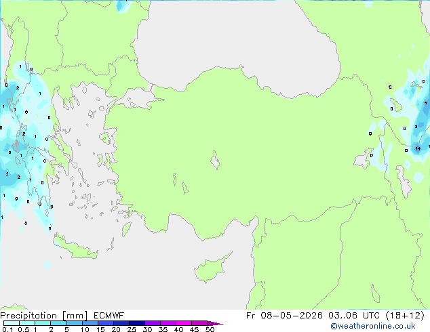
Task: Click the '0.1' legend scale label
Action: tap(7, 329)
